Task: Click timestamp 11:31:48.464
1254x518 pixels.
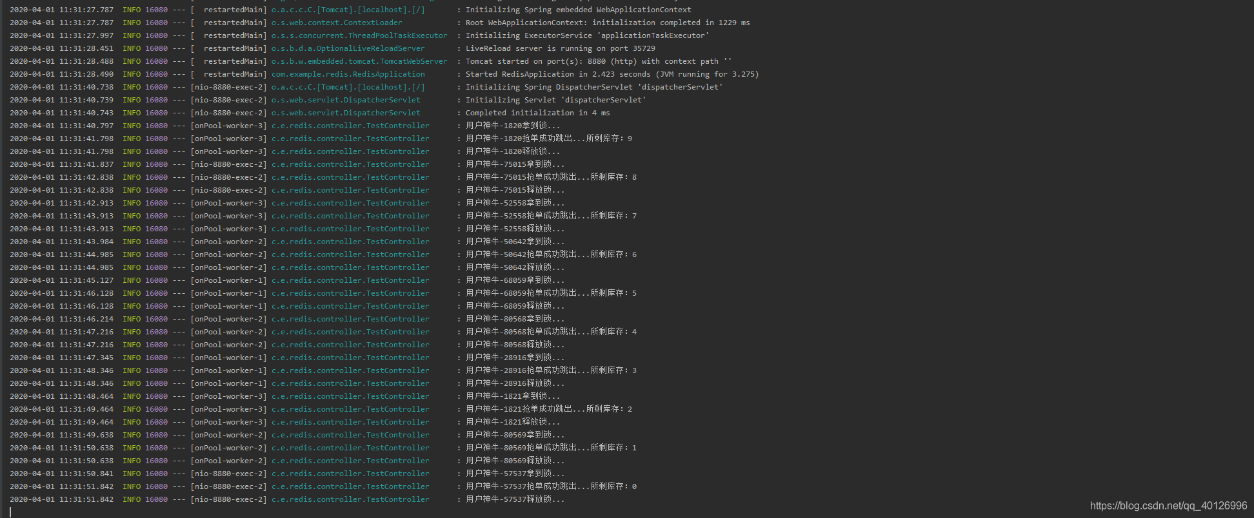Action: pyautogui.click(x=86, y=396)
